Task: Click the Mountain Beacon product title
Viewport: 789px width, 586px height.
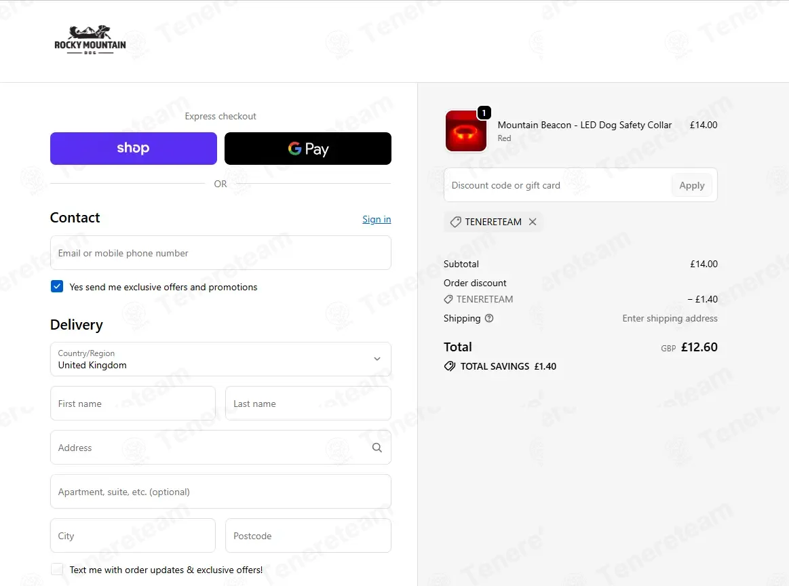Action: click(585, 125)
